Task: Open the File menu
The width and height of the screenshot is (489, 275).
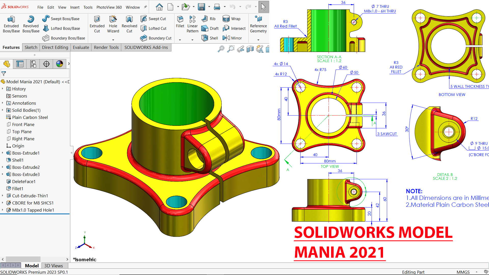Action: click(40, 7)
